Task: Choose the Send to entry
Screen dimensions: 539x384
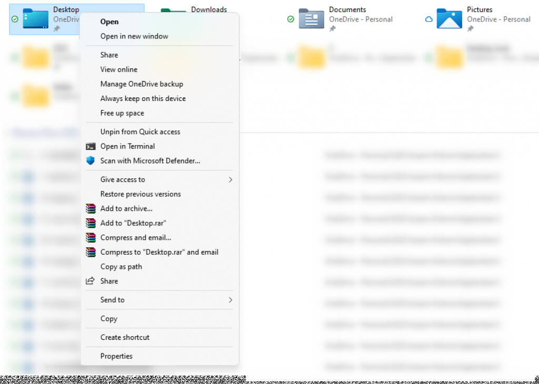Action: pyautogui.click(x=113, y=300)
